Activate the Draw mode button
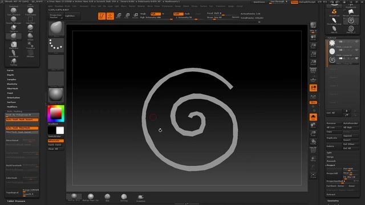Screen dimensions: 365x205 (110, 16)
